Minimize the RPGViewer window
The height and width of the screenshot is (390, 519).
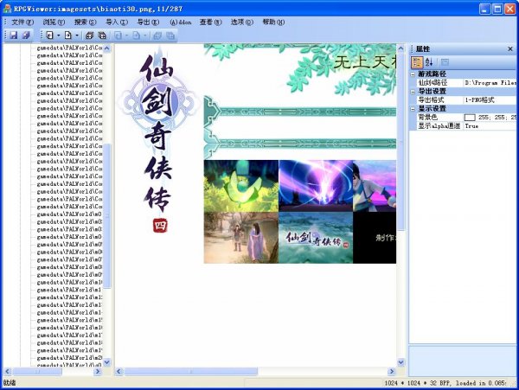coord(485,9)
